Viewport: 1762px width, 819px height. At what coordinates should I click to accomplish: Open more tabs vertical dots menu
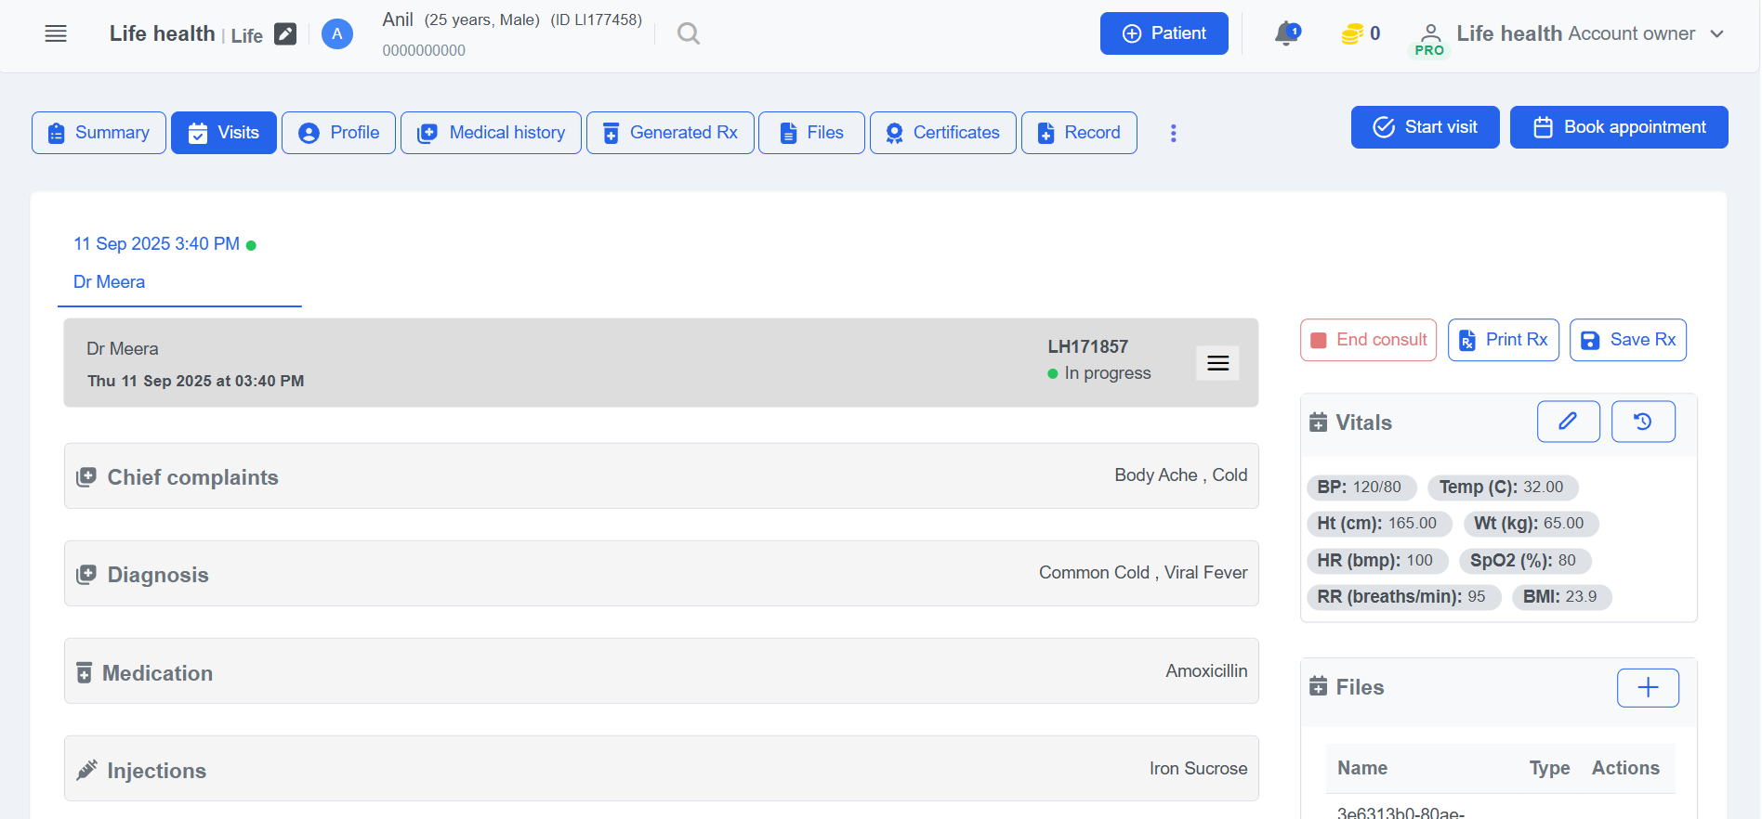[1173, 133]
